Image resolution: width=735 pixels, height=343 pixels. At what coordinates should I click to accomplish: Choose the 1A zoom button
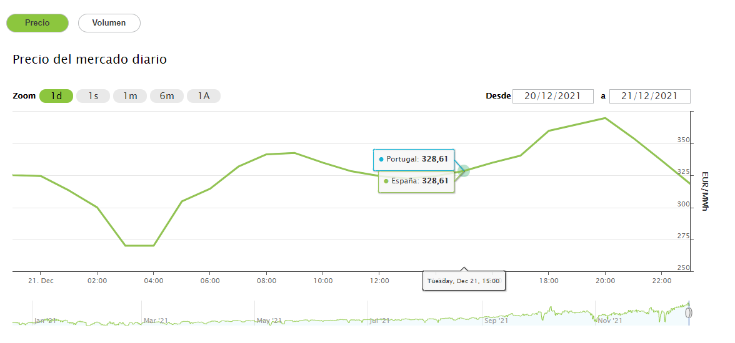coord(204,96)
